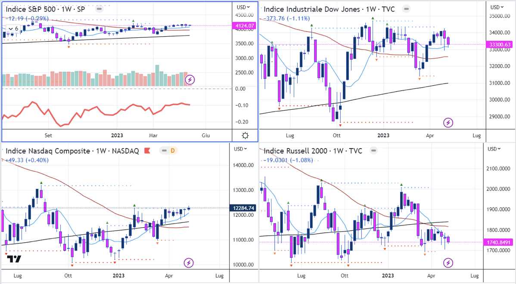
Task: Click lightning icon on Nasdaq Composite chart
Action: tap(188, 262)
